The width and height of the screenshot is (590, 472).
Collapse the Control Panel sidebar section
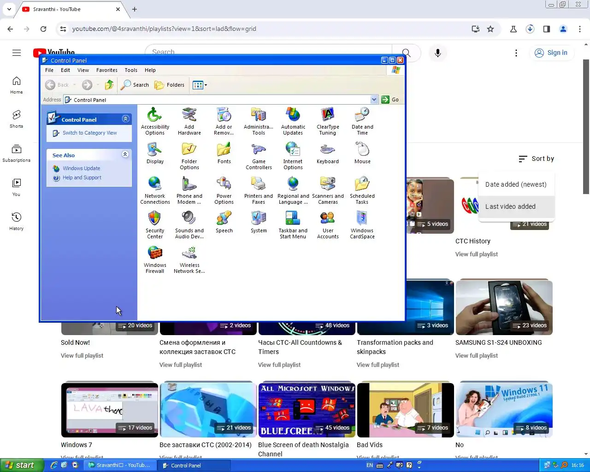(x=125, y=119)
